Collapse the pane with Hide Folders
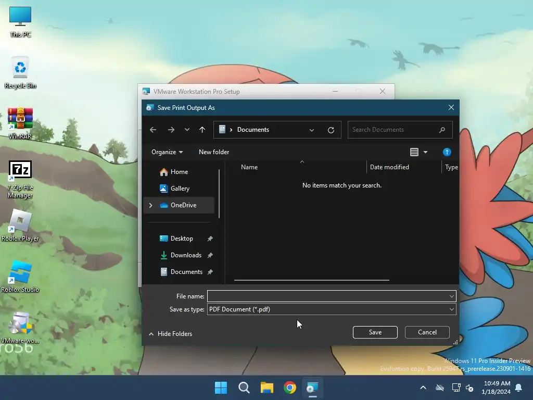The image size is (533, 400). pyautogui.click(x=171, y=334)
